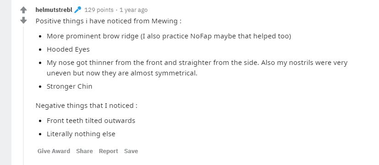Click the blue microphone OP icon
Screen dimensions: 379x165
click(x=77, y=10)
